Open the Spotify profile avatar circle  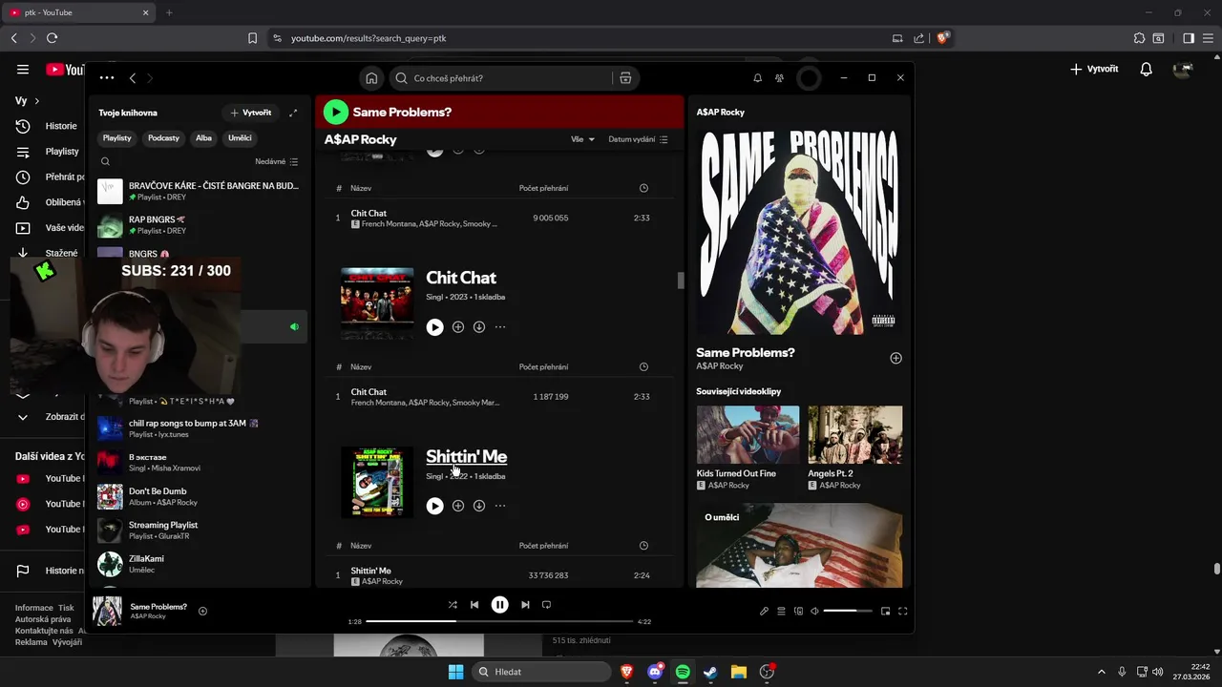pos(809,78)
